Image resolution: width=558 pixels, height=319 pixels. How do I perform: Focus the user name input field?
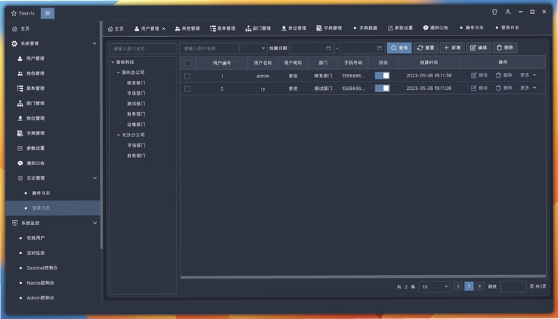point(209,48)
